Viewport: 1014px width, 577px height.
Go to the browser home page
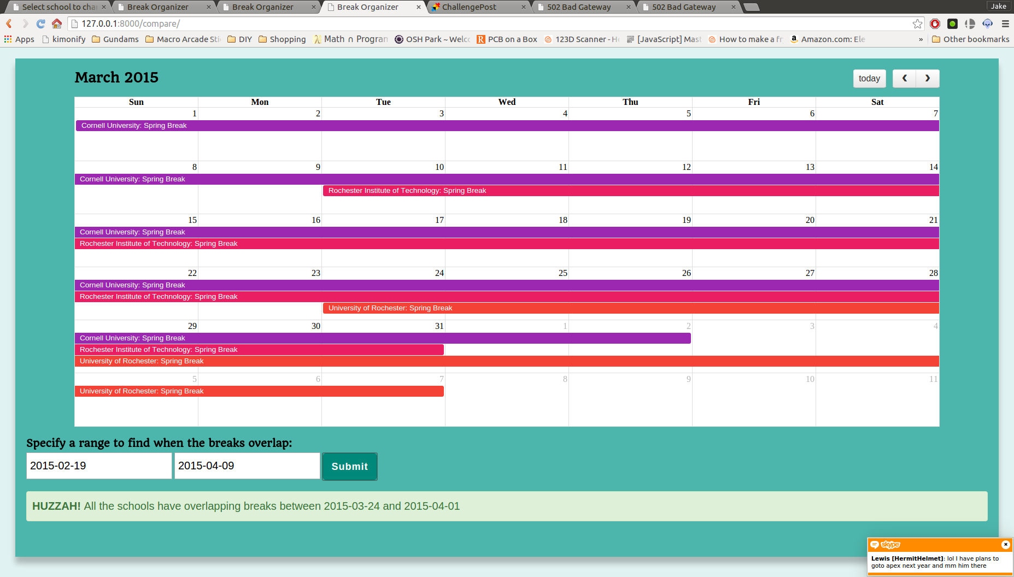(57, 23)
